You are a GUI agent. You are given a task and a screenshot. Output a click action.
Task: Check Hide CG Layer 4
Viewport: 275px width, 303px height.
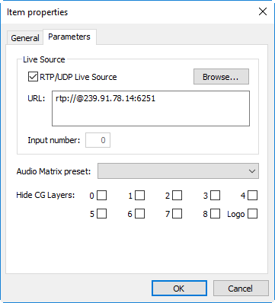coord(253,196)
